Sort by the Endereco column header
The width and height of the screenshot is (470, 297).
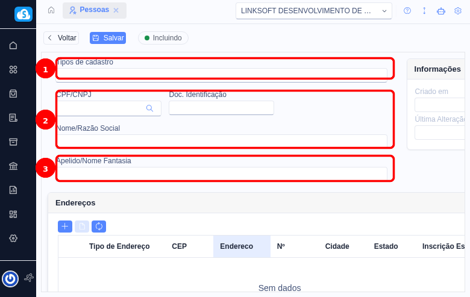click(x=236, y=246)
